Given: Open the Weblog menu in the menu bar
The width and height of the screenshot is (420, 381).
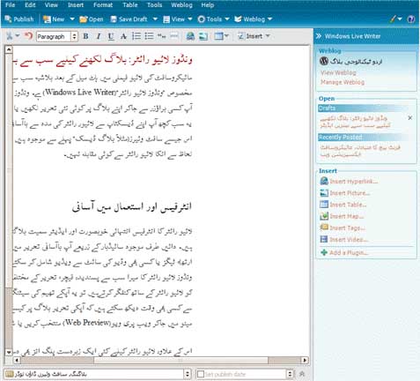Looking at the screenshot, I should (181, 5).
